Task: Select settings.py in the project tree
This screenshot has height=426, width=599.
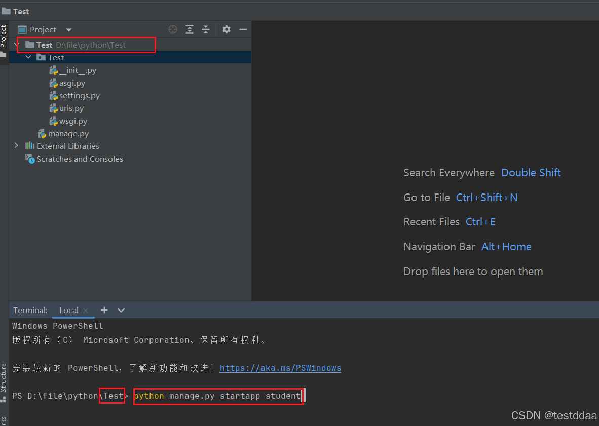Action: pos(80,95)
